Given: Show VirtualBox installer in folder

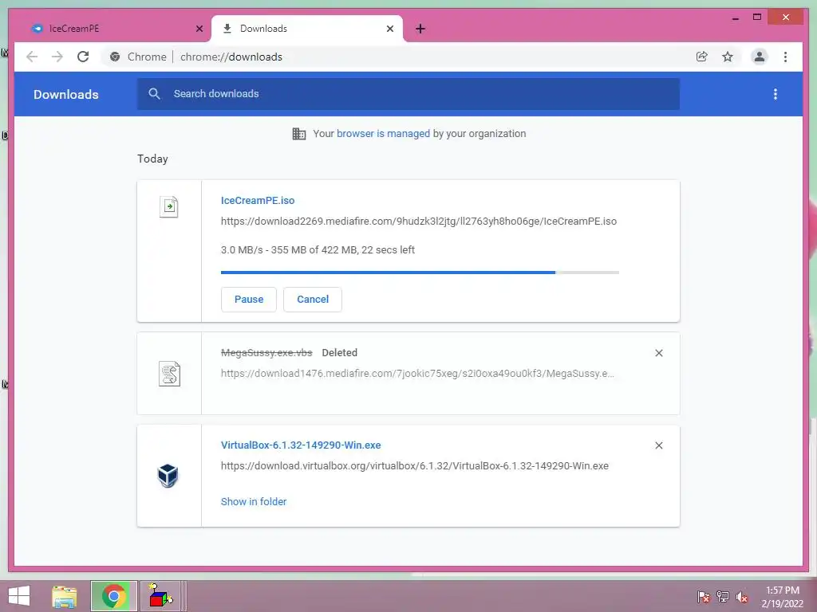Looking at the screenshot, I should pos(254,502).
